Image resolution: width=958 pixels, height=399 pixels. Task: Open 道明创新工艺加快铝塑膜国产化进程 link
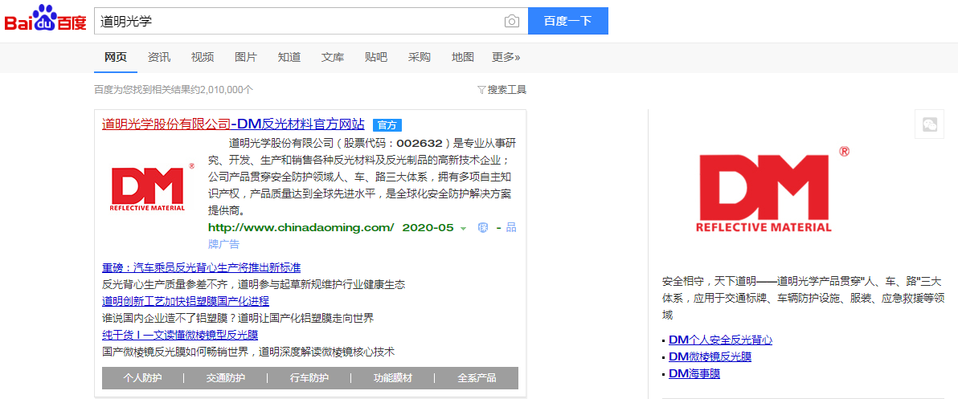pos(185,301)
